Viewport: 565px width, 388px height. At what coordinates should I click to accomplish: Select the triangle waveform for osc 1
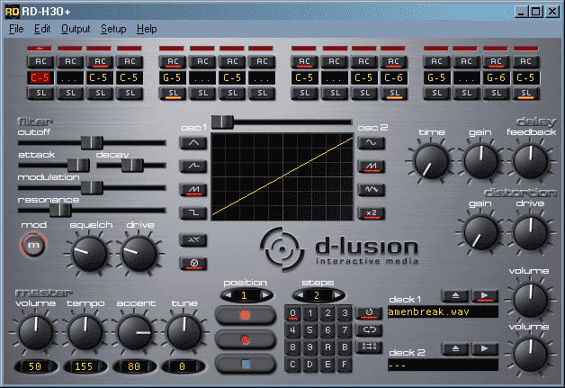(194, 141)
